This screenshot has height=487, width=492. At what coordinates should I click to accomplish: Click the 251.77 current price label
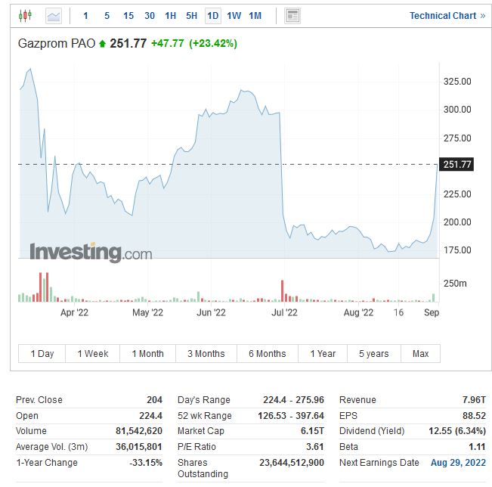click(457, 165)
